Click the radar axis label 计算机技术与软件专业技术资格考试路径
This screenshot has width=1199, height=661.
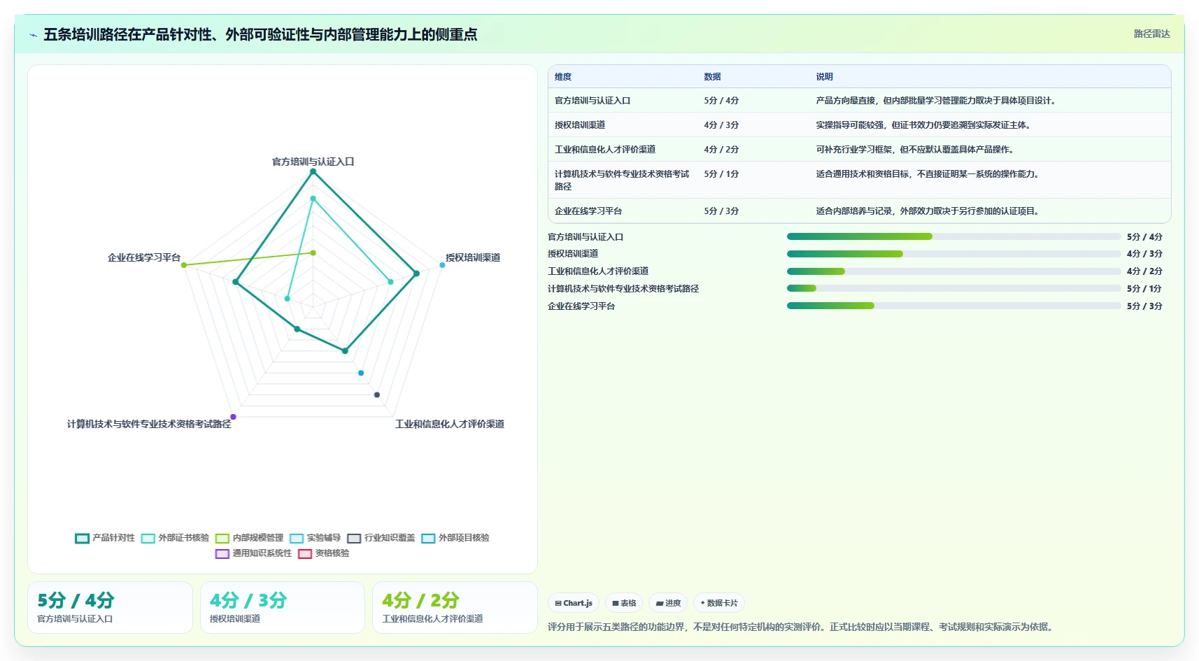tap(149, 424)
